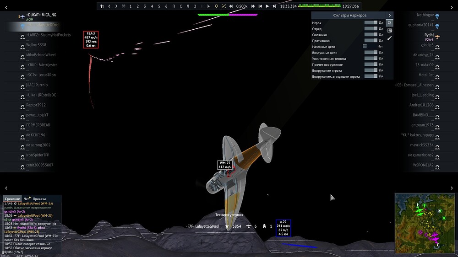Click the П camera button
This screenshot has height=257, width=458.
(x=174, y=6)
